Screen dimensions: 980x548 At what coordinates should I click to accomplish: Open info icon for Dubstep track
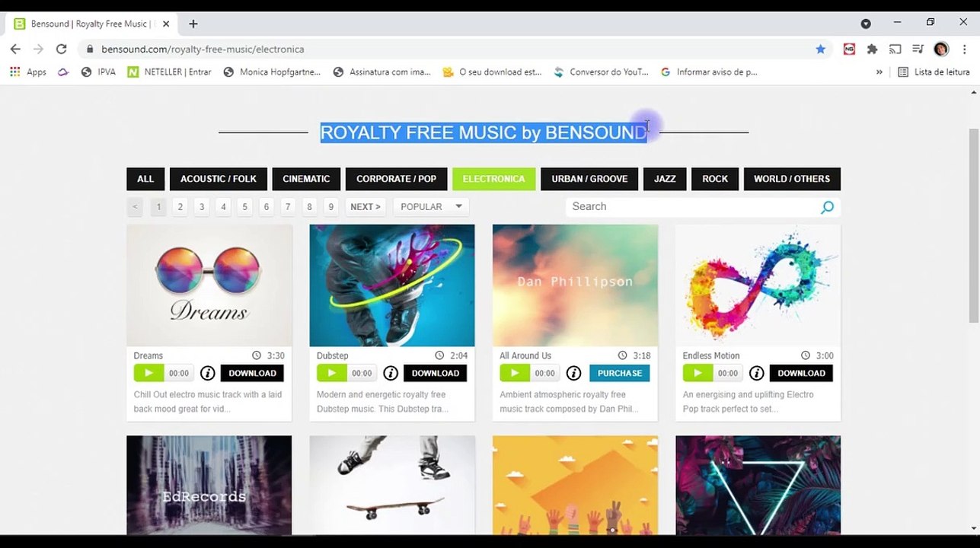point(391,373)
